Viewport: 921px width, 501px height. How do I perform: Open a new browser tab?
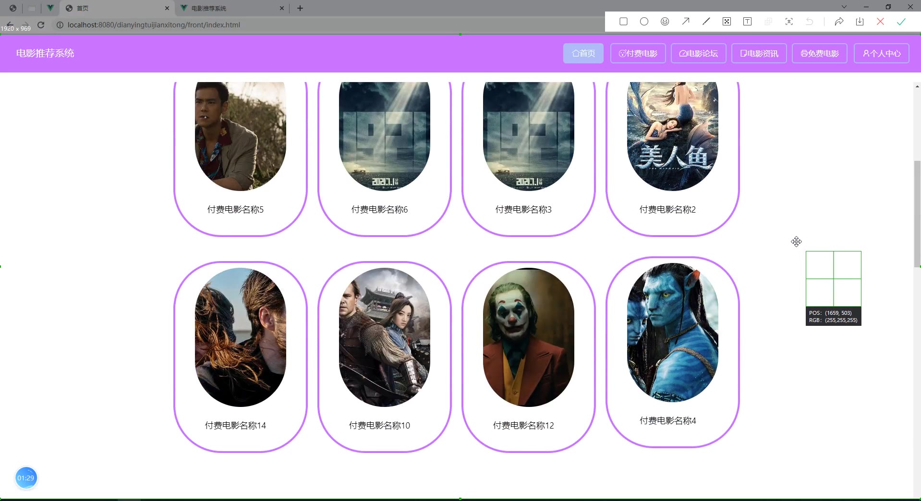[x=300, y=8]
